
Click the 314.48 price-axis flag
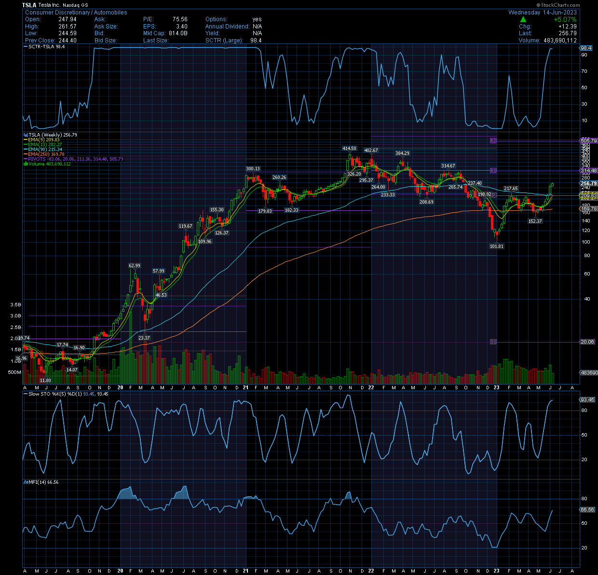pyautogui.click(x=588, y=171)
